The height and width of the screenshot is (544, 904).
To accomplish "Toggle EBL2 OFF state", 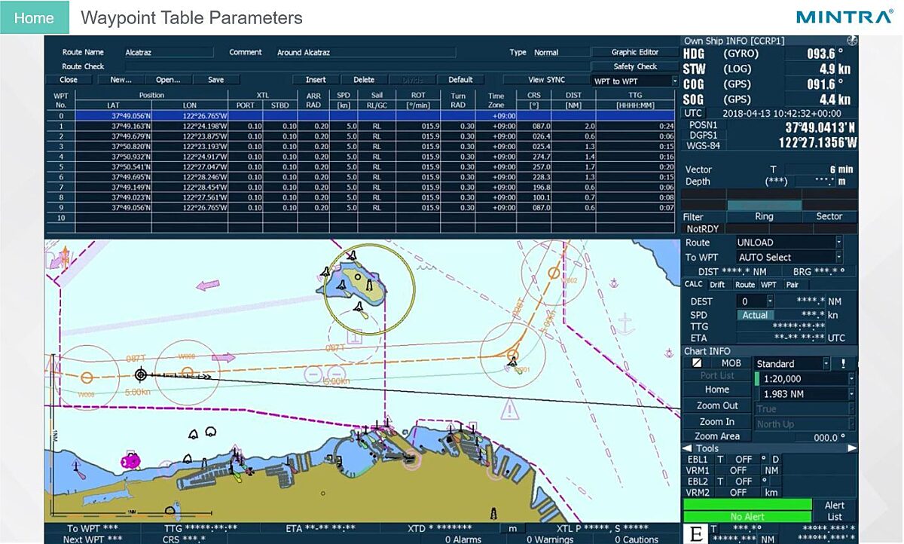I will tap(744, 481).
